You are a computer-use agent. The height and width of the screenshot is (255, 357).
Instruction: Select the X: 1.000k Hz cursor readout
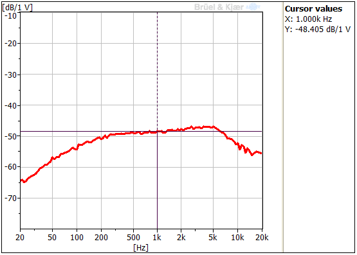(x=308, y=19)
